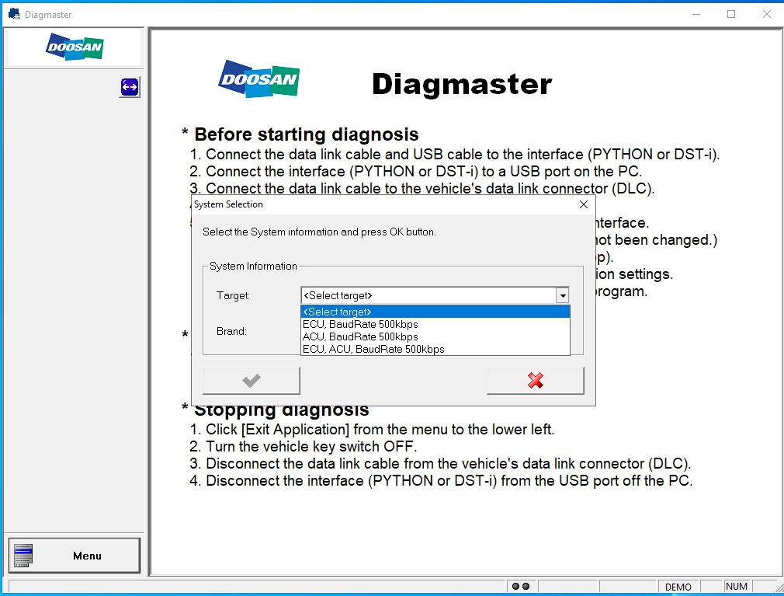
Task: Click the 'Before starting diagnosis' heading
Action: click(306, 134)
